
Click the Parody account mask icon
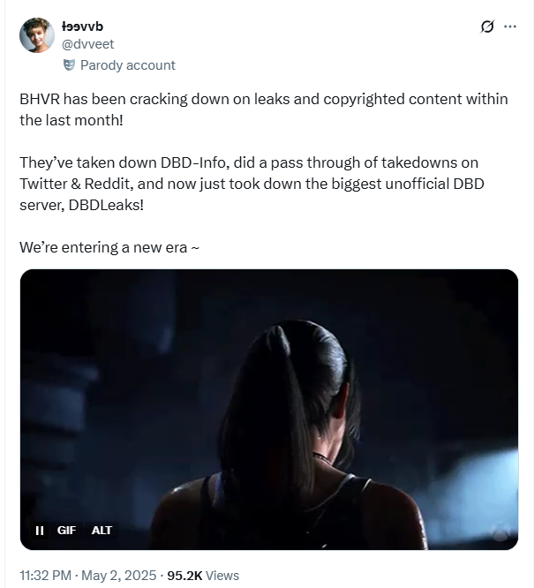pos(69,64)
